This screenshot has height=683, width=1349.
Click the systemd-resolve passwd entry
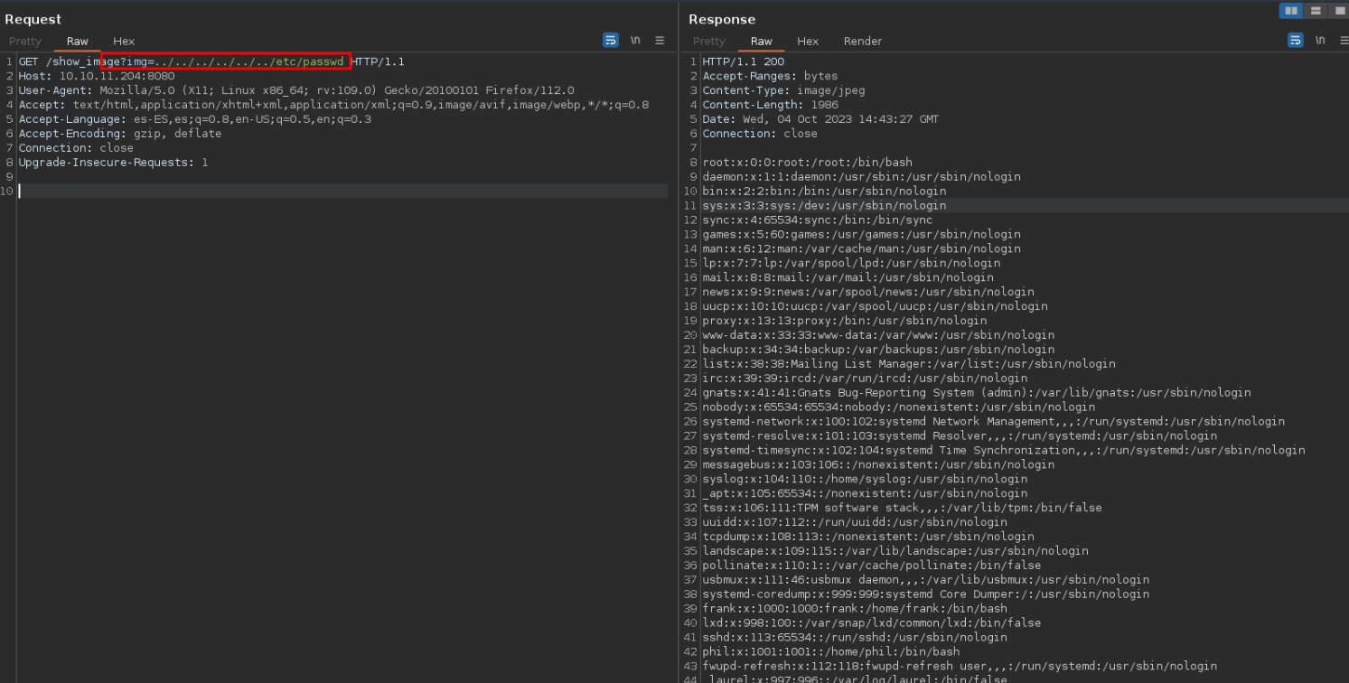tap(960, 437)
